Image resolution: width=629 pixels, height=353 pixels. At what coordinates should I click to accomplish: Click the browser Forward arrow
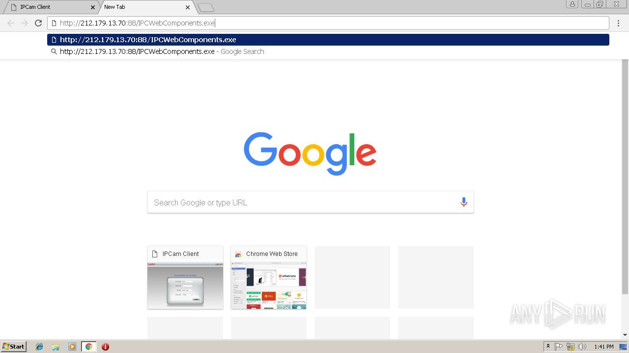point(25,23)
